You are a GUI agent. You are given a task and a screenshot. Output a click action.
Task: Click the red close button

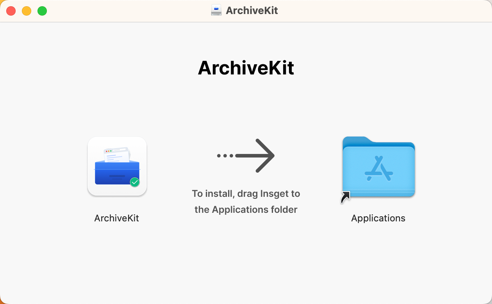pyautogui.click(x=11, y=11)
